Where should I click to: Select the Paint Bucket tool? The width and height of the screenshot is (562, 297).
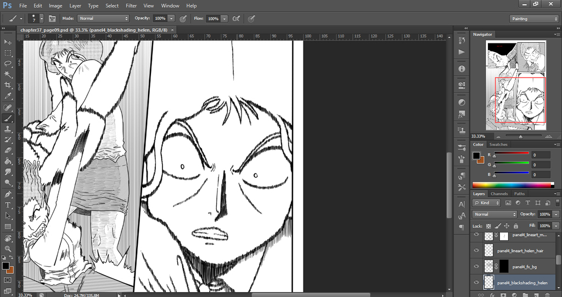tap(8, 161)
